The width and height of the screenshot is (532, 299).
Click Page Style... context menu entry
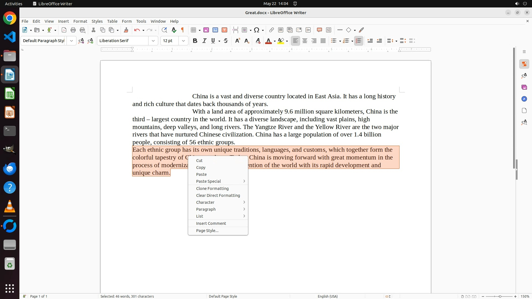(207, 230)
